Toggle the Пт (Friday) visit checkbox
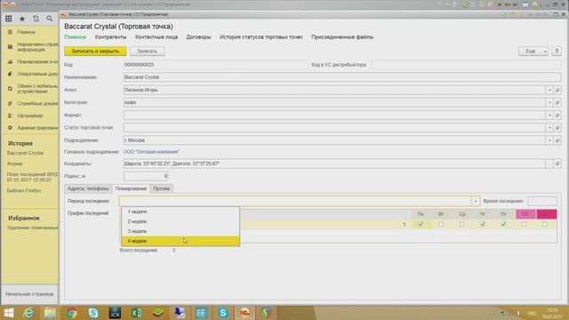 (503, 224)
